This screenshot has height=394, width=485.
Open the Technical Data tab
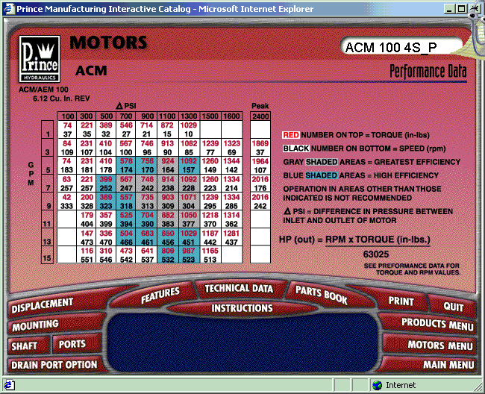point(239,289)
